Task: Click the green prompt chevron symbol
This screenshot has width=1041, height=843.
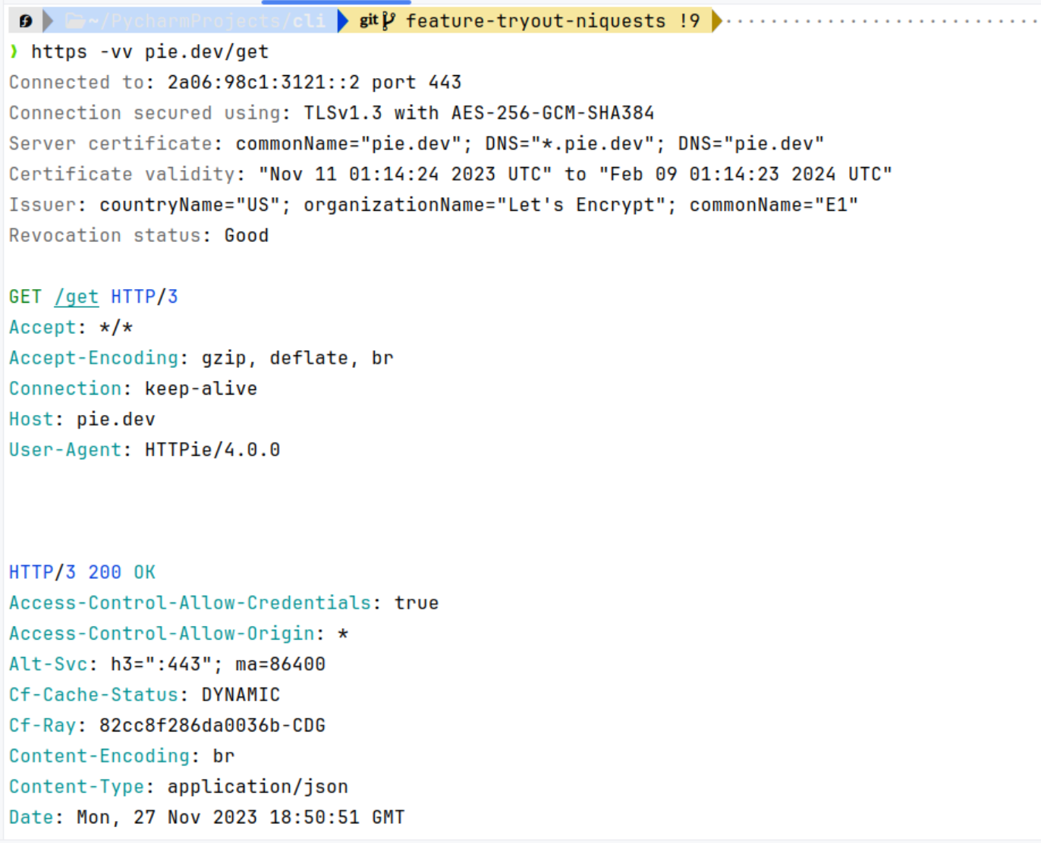Action: pyautogui.click(x=14, y=52)
